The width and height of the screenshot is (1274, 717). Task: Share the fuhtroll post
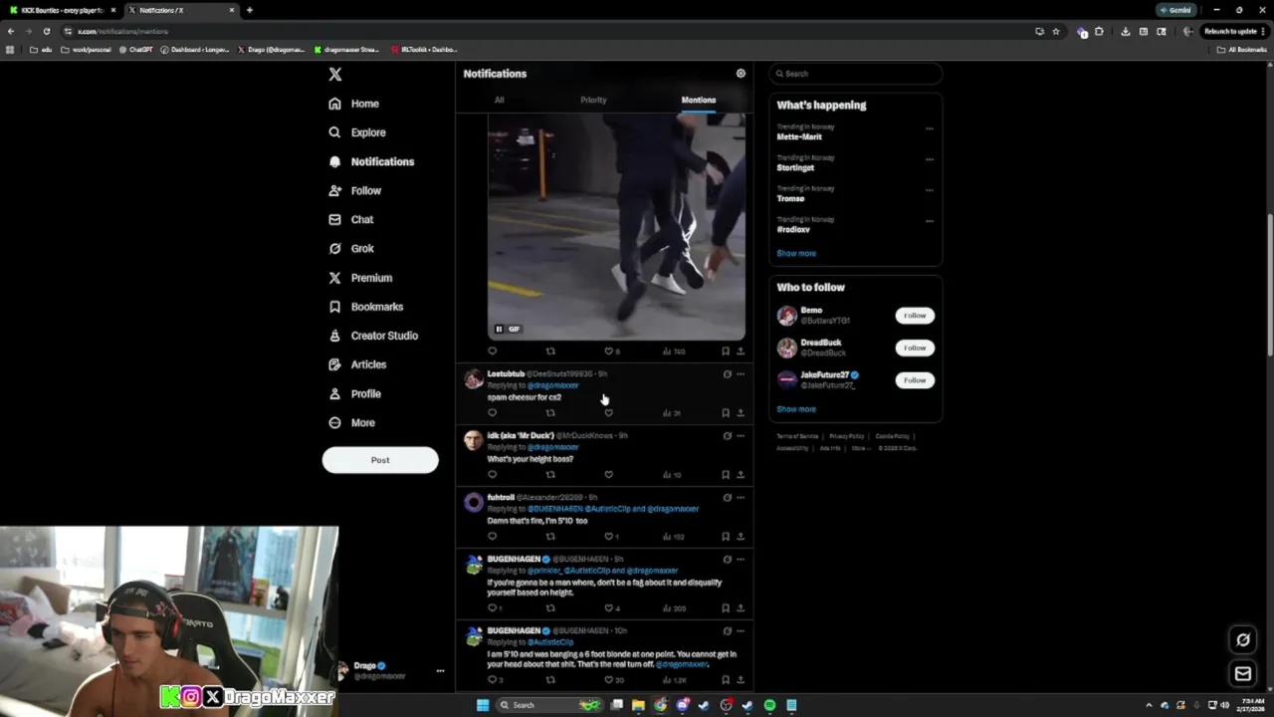click(x=741, y=536)
